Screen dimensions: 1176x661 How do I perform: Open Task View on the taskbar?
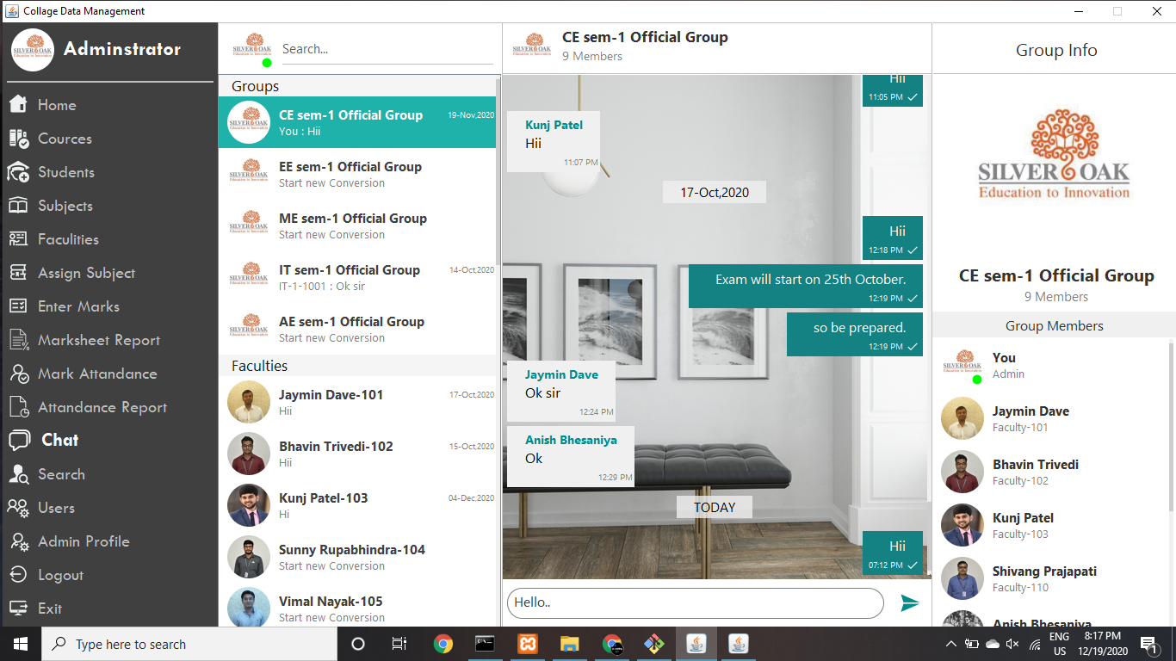click(399, 644)
